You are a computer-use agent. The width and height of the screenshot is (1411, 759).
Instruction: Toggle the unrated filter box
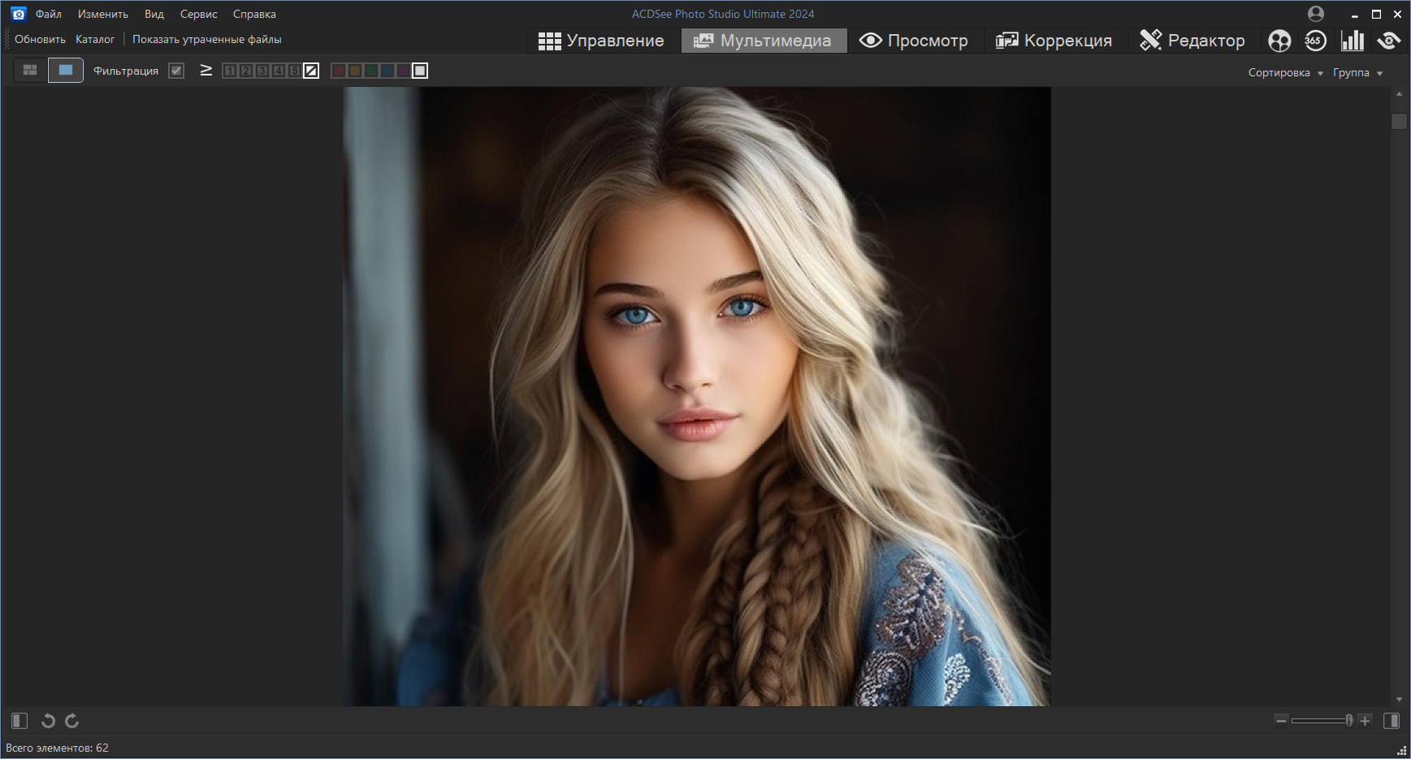(311, 71)
